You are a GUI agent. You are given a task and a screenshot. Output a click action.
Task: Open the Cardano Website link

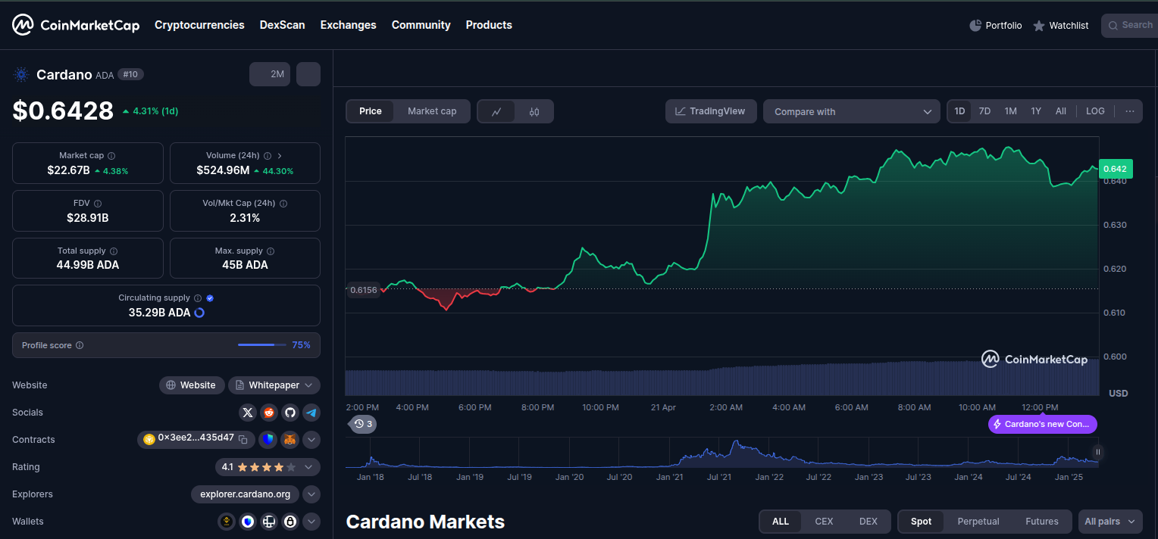pyautogui.click(x=192, y=385)
